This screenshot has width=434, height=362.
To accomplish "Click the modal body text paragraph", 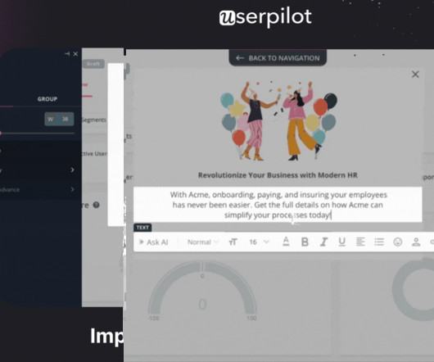I will coord(278,205).
